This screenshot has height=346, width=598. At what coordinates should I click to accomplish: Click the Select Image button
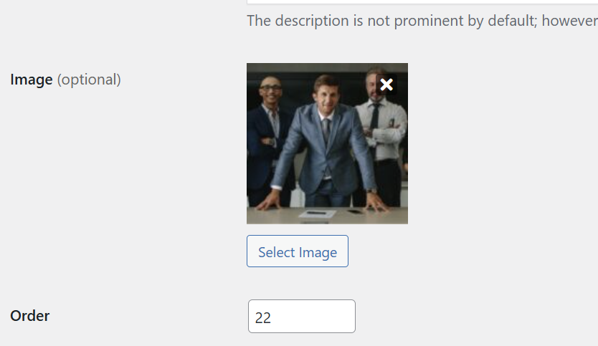[x=298, y=251]
